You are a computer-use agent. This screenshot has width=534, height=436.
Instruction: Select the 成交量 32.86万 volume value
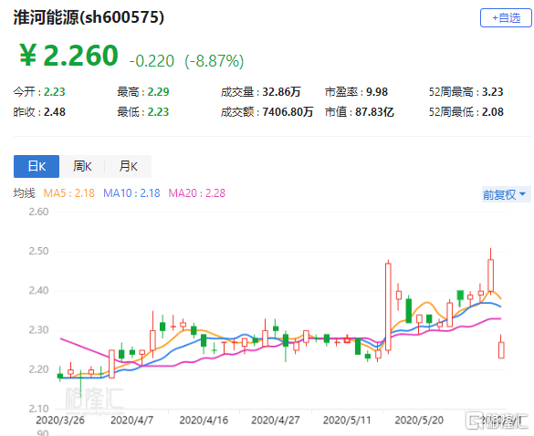pyautogui.click(x=261, y=92)
